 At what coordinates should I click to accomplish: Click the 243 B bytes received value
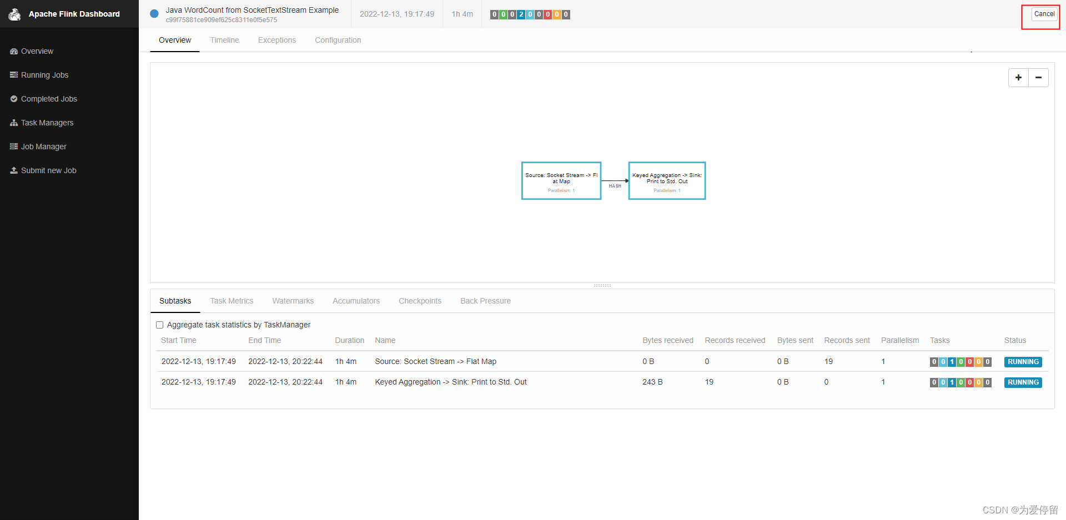[652, 382]
